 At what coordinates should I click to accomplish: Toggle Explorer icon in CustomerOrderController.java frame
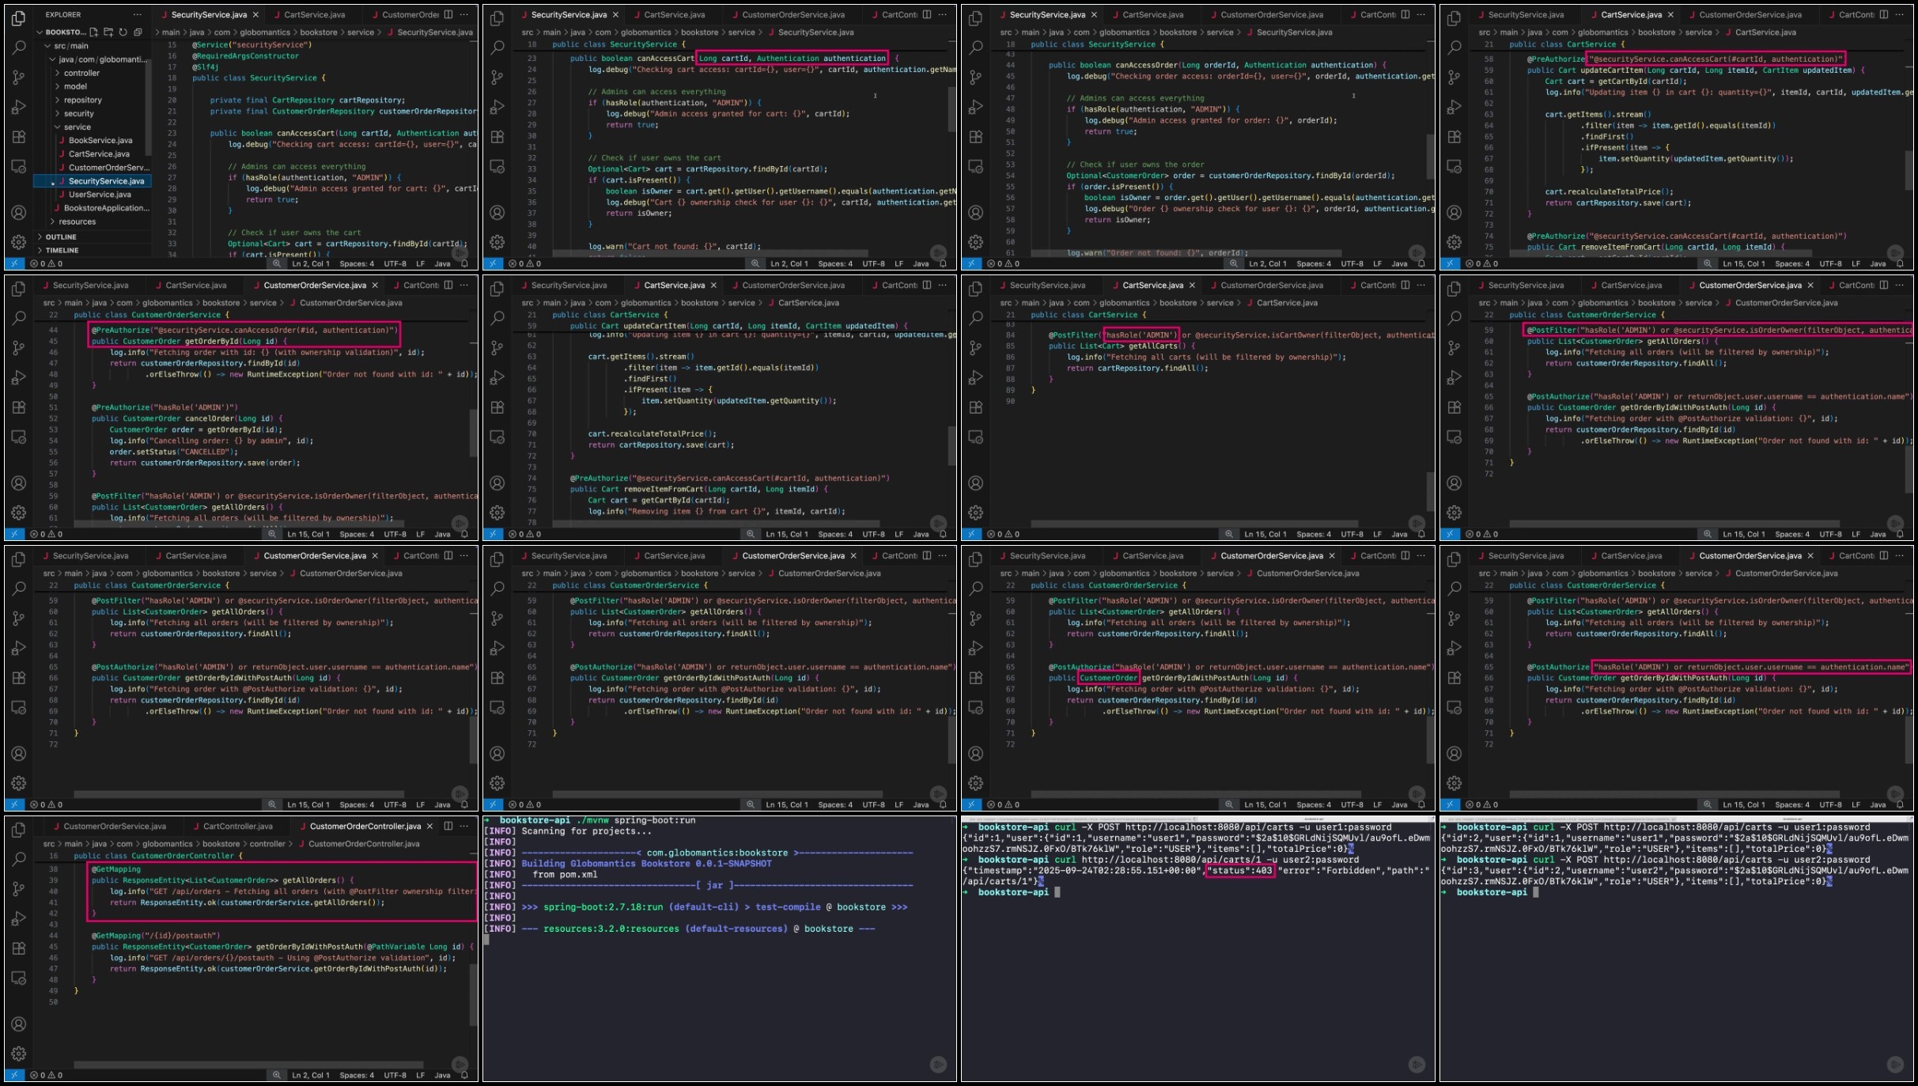click(x=19, y=830)
